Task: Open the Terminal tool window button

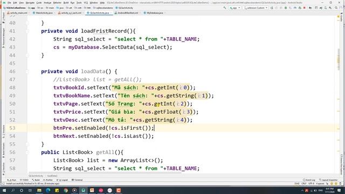Action: click(77, 180)
